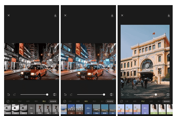
Task: Select the 电影 tab in the middle panel
Action: coord(86,101)
